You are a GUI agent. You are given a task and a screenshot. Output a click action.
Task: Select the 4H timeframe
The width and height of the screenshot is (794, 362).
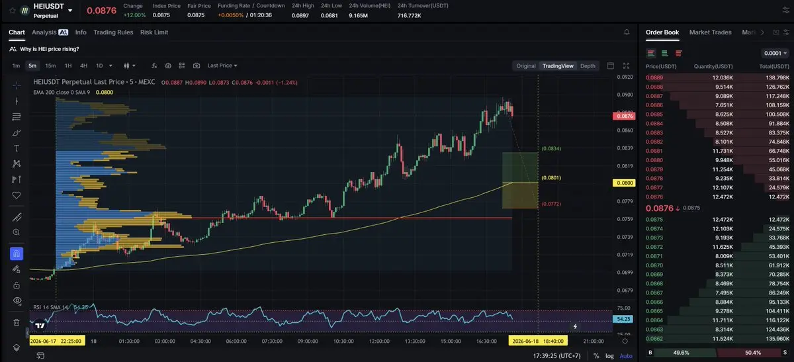pos(83,66)
